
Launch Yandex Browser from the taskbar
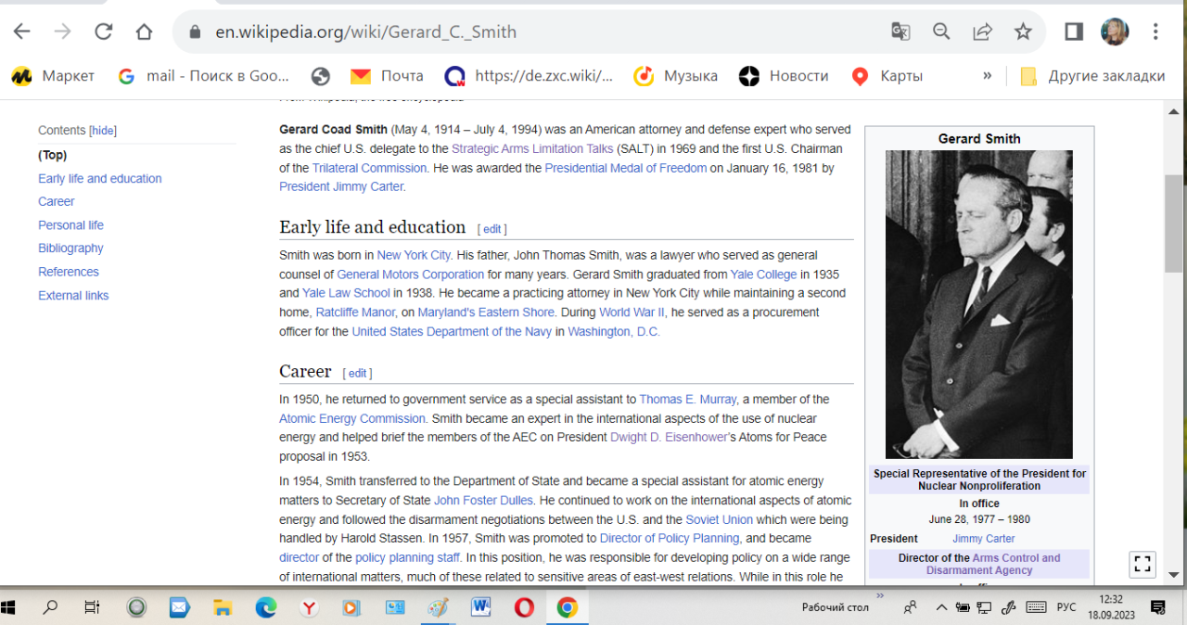click(309, 607)
